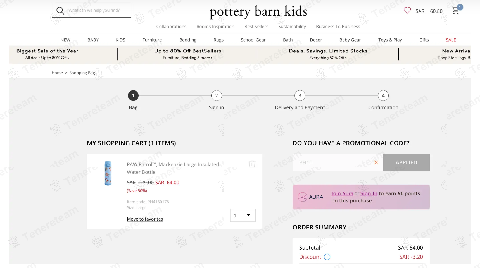Go to Home breadcrumb link
This screenshot has height=268, width=480.
coord(57,73)
